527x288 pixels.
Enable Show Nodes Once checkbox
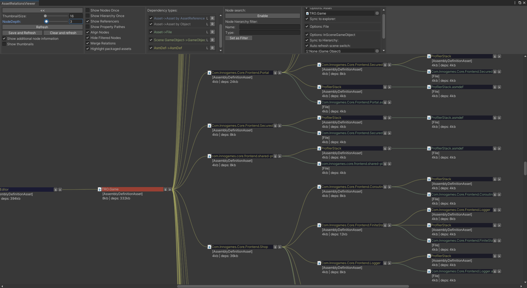pyautogui.click(x=88, y=10)
